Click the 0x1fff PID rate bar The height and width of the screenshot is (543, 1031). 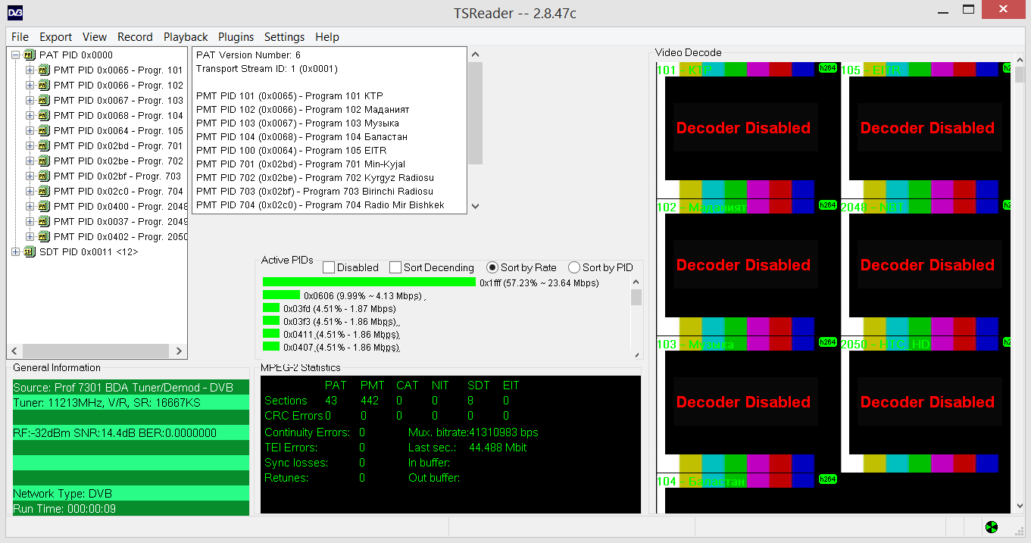pos(369,282)
